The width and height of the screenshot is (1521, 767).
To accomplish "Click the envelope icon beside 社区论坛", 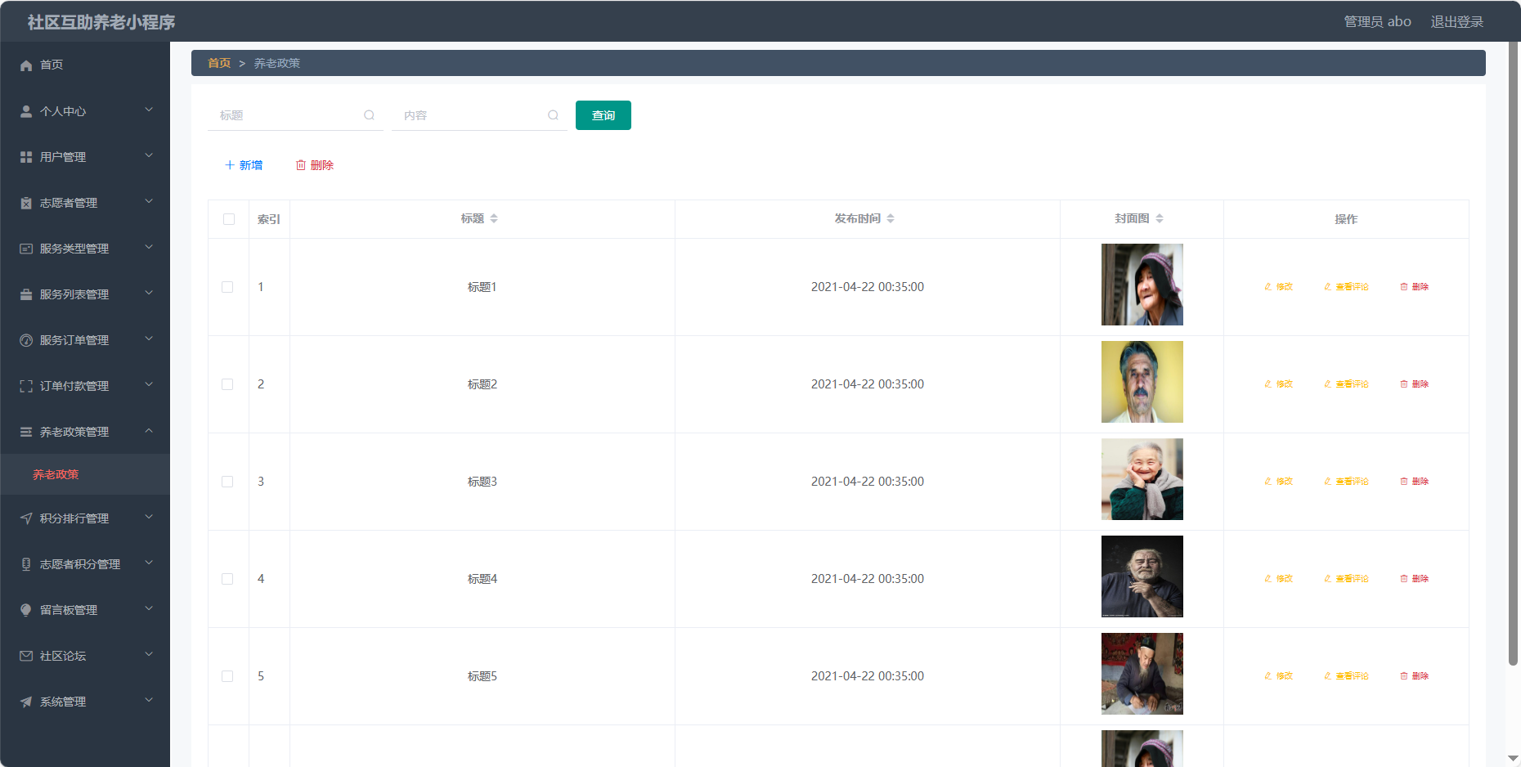I will (x=26, y=656).
